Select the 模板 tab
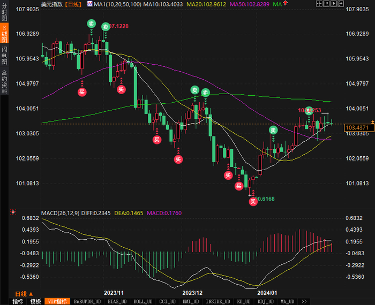Viewport: 375px width, 305px height. [x=35, y=301]
